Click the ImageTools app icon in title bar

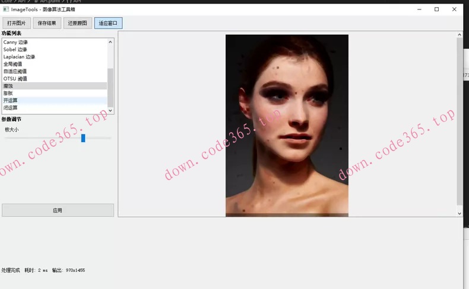(6, 9)
